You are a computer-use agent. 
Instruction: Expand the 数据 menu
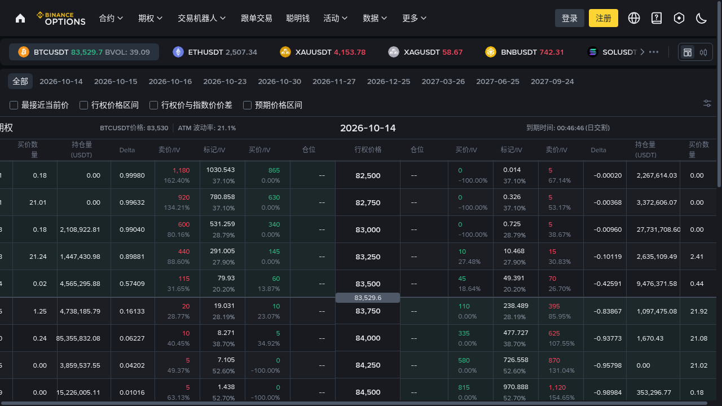(x=375, y=18)
